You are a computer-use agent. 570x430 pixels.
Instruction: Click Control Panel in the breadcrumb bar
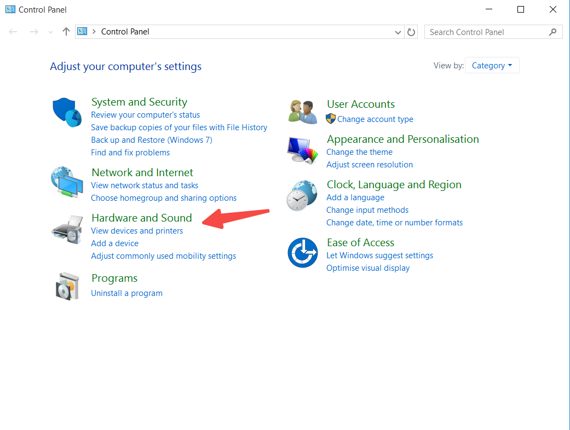125,32
